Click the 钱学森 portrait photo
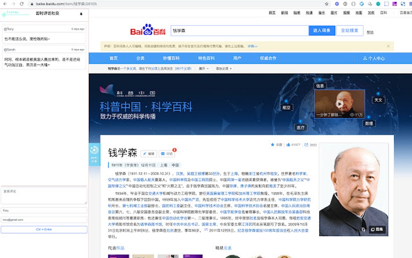 pos(353,190)
